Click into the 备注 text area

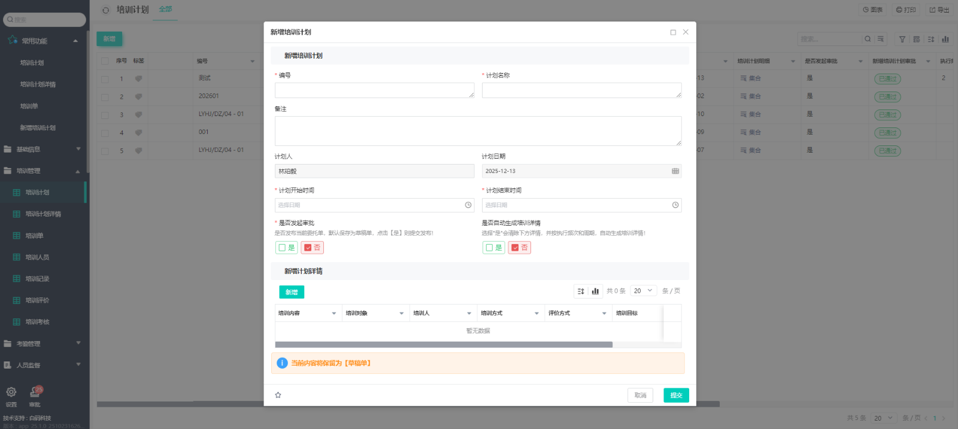point(478,131)
